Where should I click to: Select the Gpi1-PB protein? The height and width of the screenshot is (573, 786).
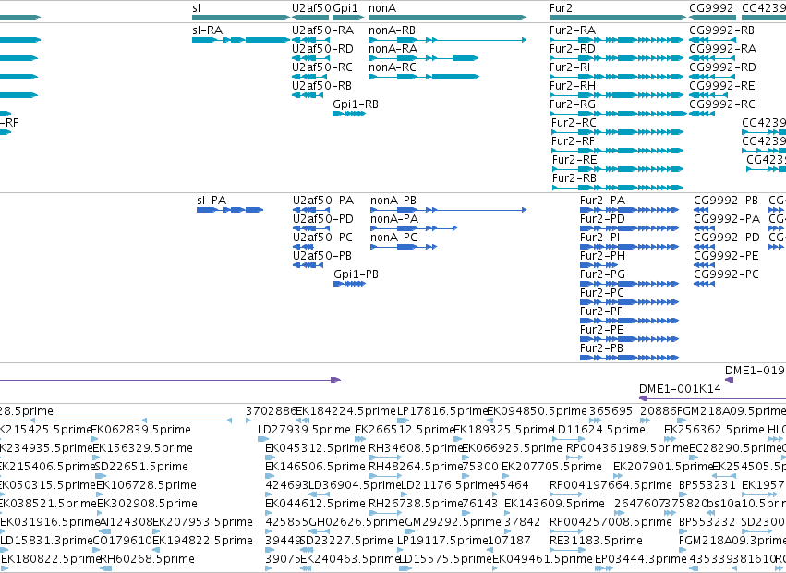click(356, 274)
